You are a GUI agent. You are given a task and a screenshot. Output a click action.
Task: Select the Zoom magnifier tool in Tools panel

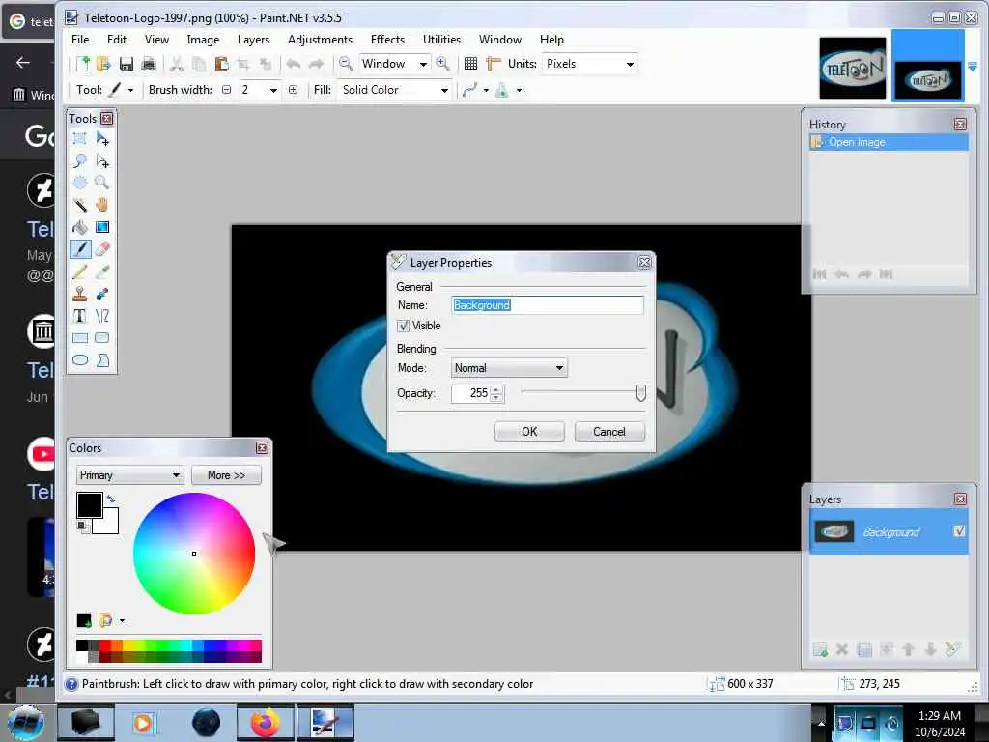pyautogui.click(x=102, y=183)
